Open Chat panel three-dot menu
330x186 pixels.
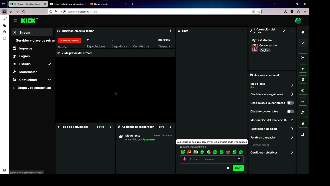pyautogui.click(x=243, y=31)
